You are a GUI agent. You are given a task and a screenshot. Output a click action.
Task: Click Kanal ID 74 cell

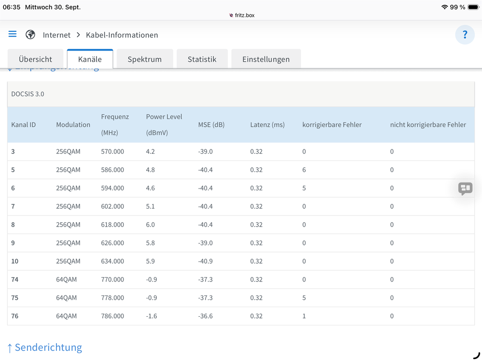(x=15, y=280)
